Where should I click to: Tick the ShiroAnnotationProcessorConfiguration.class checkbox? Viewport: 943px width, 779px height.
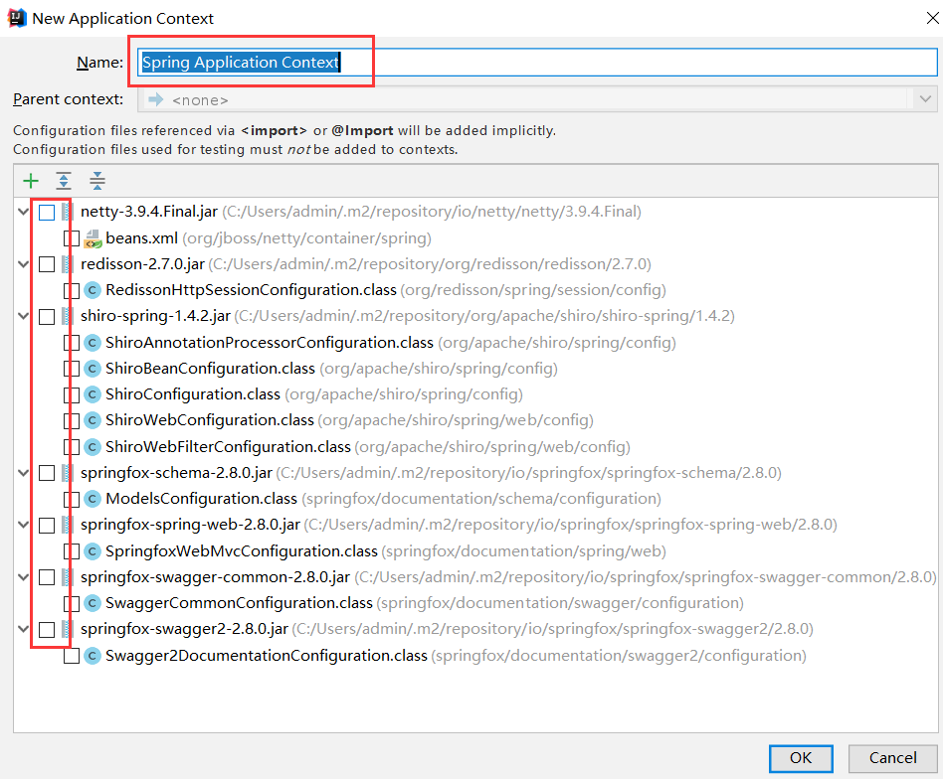point(72,343)
